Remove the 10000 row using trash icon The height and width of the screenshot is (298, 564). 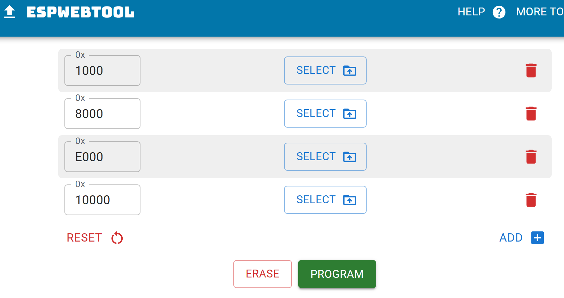pyautogui.click(x=531, y=200)
